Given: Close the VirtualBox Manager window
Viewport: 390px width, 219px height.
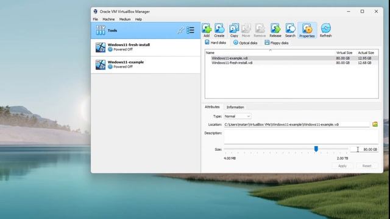Looking at the screenshot, I should coord(376,12).
